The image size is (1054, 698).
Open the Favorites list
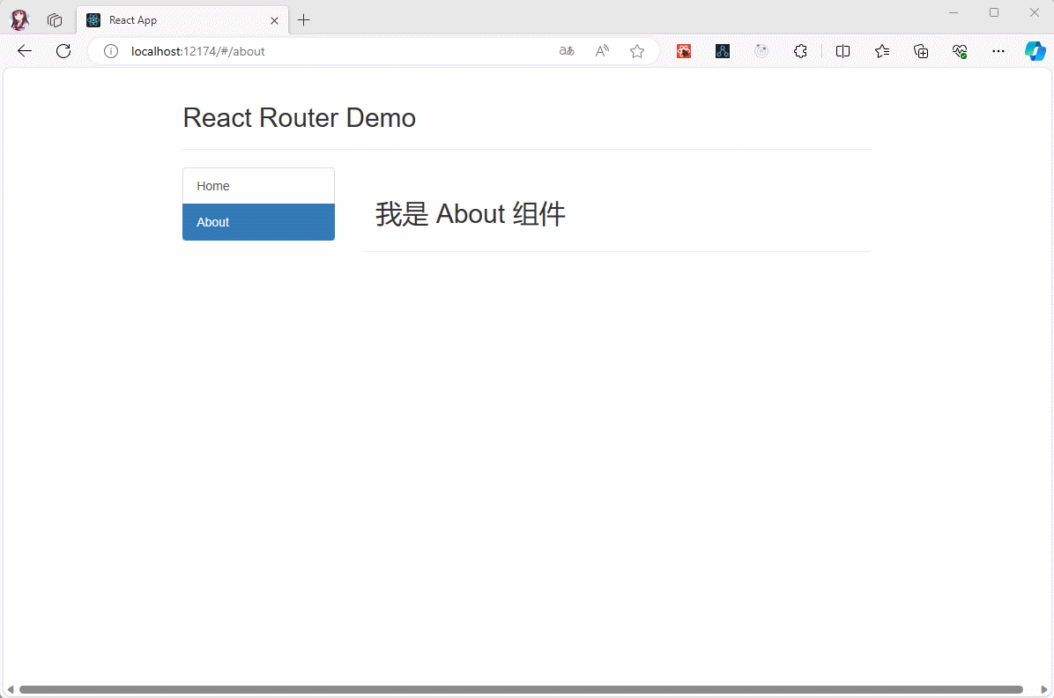(882, 51)
